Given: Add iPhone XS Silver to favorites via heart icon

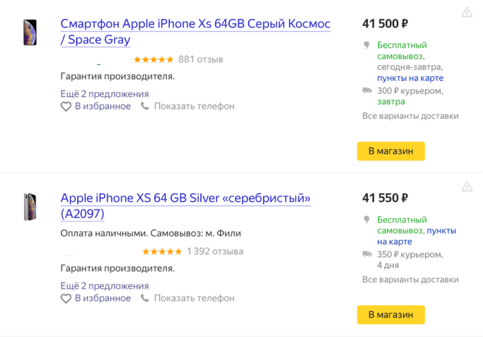Looking at the screenshot, I should (x=66, y=298).
